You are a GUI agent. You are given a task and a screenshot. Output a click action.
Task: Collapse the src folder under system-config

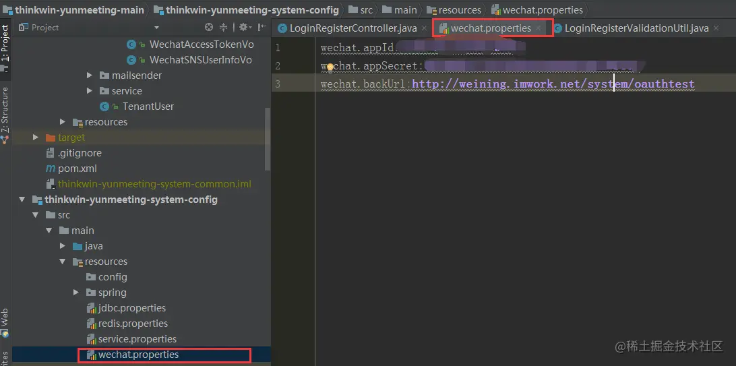[x=35, y=215]
